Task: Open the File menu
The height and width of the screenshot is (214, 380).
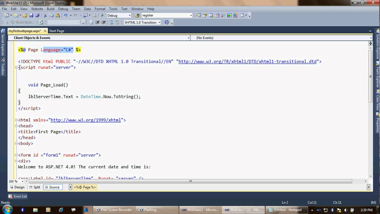Action: click(4, 9)
